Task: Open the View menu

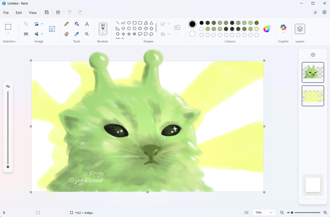Action: (33, 12)
